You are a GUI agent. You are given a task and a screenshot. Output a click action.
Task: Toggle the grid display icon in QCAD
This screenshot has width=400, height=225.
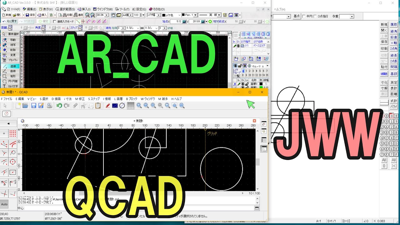(131, 105)
